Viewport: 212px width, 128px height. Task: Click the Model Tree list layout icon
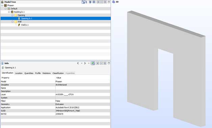coord(94,2)
